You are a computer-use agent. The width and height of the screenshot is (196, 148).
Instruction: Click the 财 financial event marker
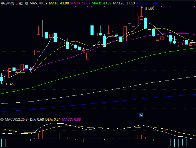click(141, 115)
